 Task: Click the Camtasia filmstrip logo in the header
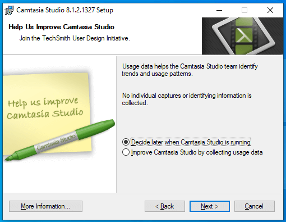[243, 36]
